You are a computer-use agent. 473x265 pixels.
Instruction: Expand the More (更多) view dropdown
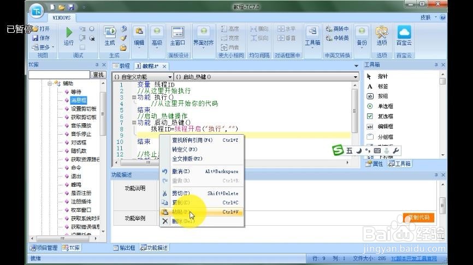tap(43, 47)
